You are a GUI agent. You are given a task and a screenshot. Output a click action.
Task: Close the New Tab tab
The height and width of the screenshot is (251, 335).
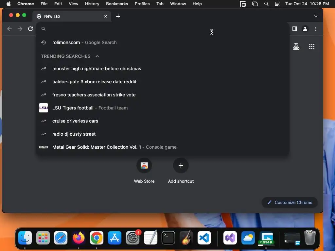tap(106, 16)
